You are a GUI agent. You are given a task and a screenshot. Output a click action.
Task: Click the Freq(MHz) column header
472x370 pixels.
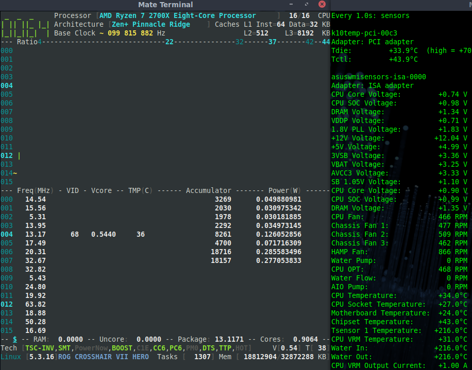pos(35,190)
